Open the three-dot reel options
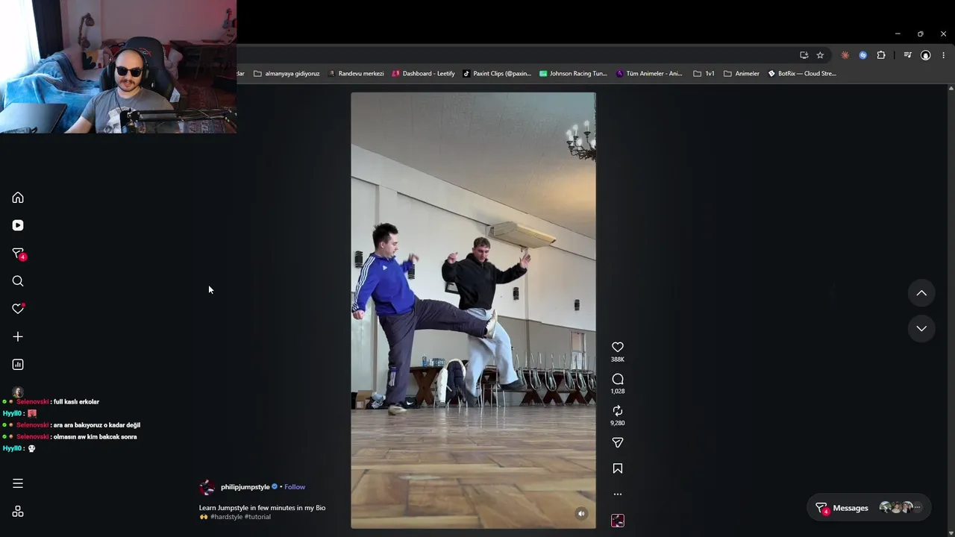This screenshot has height=537, width=955. click(618, 494)
